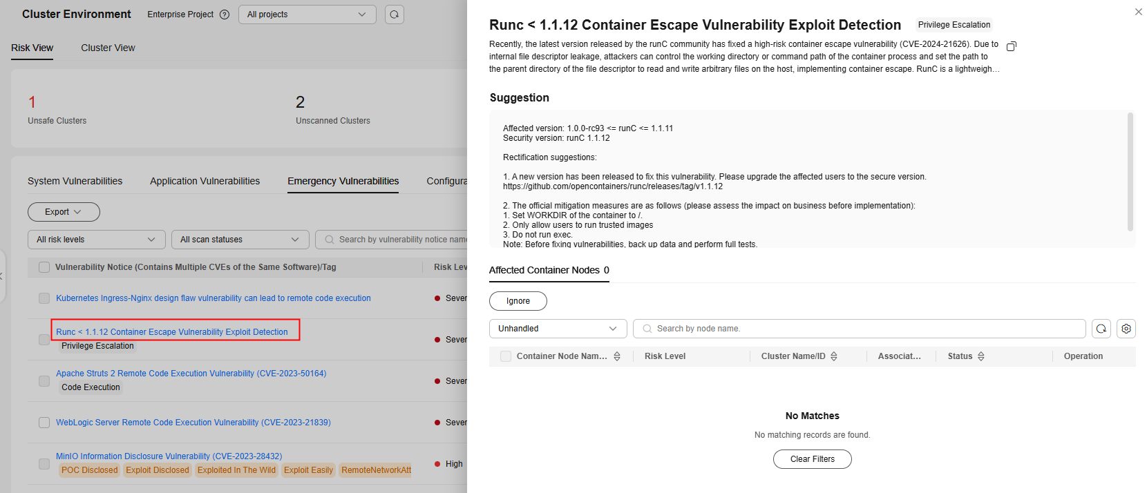Switch to the Cluster View tab

[108, 48]
